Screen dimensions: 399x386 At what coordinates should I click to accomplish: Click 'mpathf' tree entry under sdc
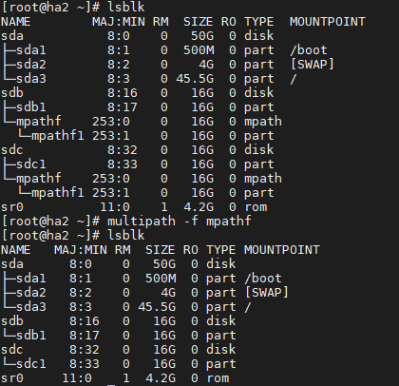(38, 179)
